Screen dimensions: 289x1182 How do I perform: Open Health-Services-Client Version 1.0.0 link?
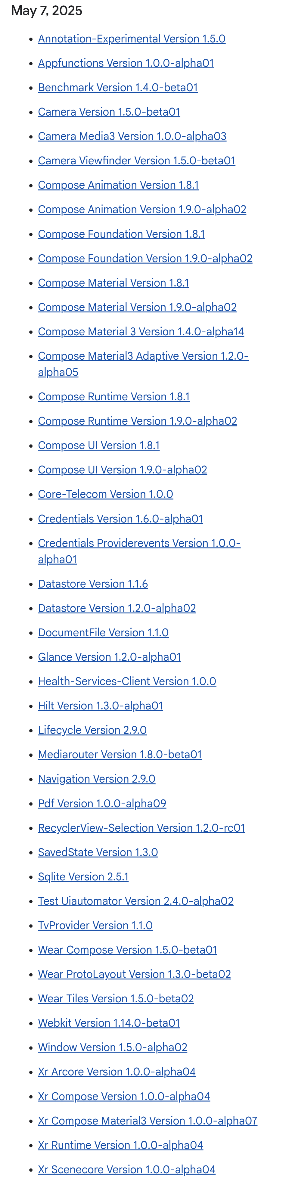coord(127,681)
